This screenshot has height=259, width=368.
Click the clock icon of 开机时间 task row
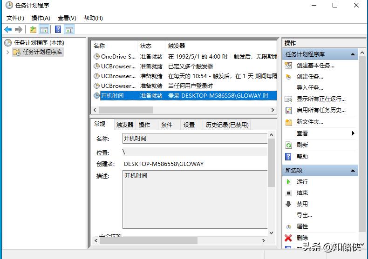[96, 95]
